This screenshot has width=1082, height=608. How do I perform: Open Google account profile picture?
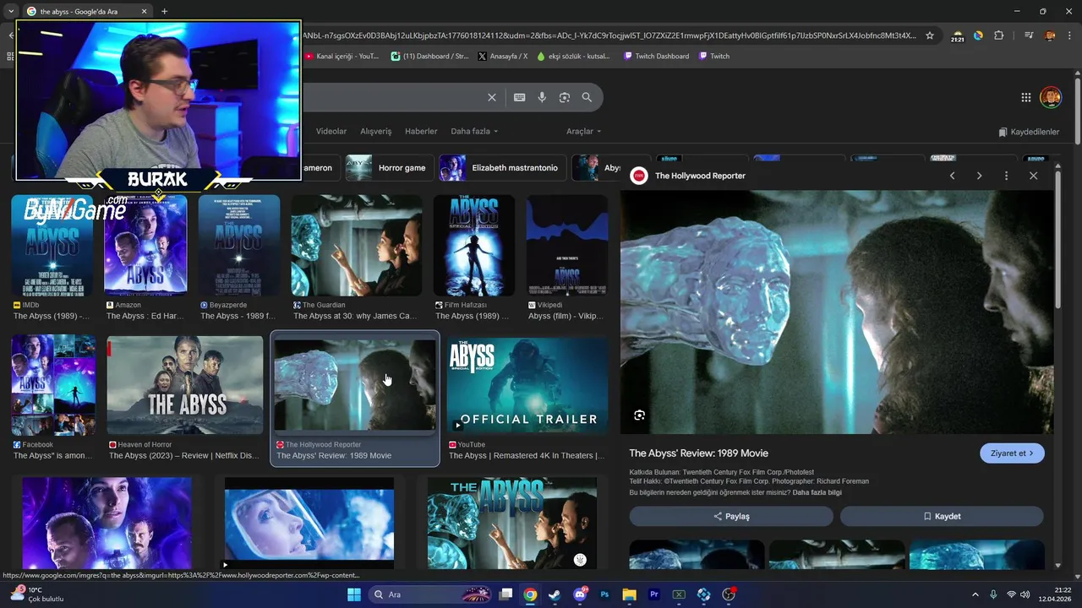click(1051, 97)
